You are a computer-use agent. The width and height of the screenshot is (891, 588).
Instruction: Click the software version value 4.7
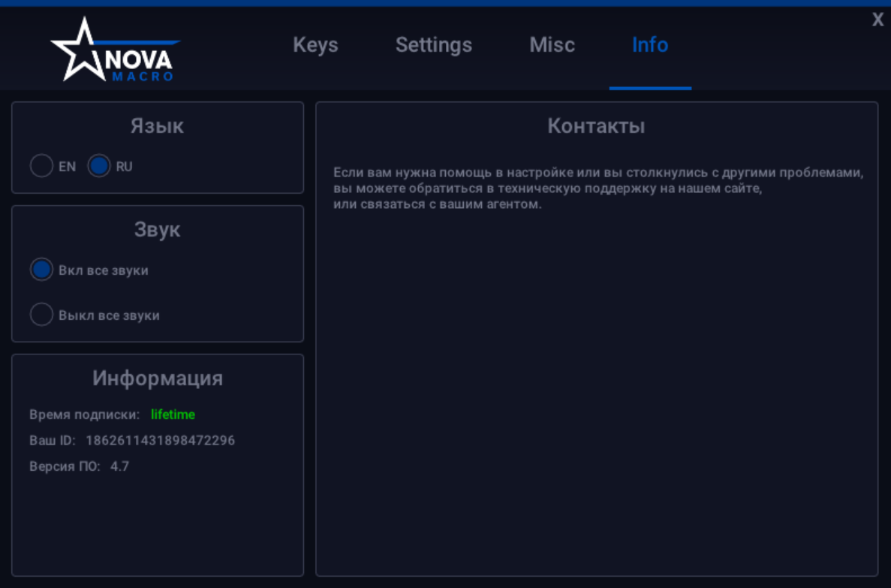click(x=119, y=466)
